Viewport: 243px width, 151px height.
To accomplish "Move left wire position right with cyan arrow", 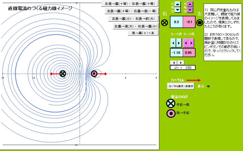I will coord(179,43).
